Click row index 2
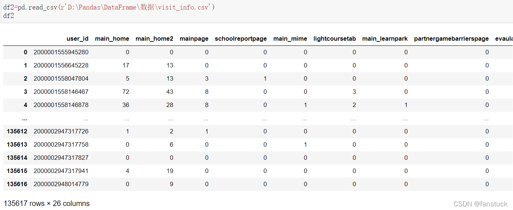The width and height of the screenshot is (513, 210). pyautogui.click(x=25, y=78)
